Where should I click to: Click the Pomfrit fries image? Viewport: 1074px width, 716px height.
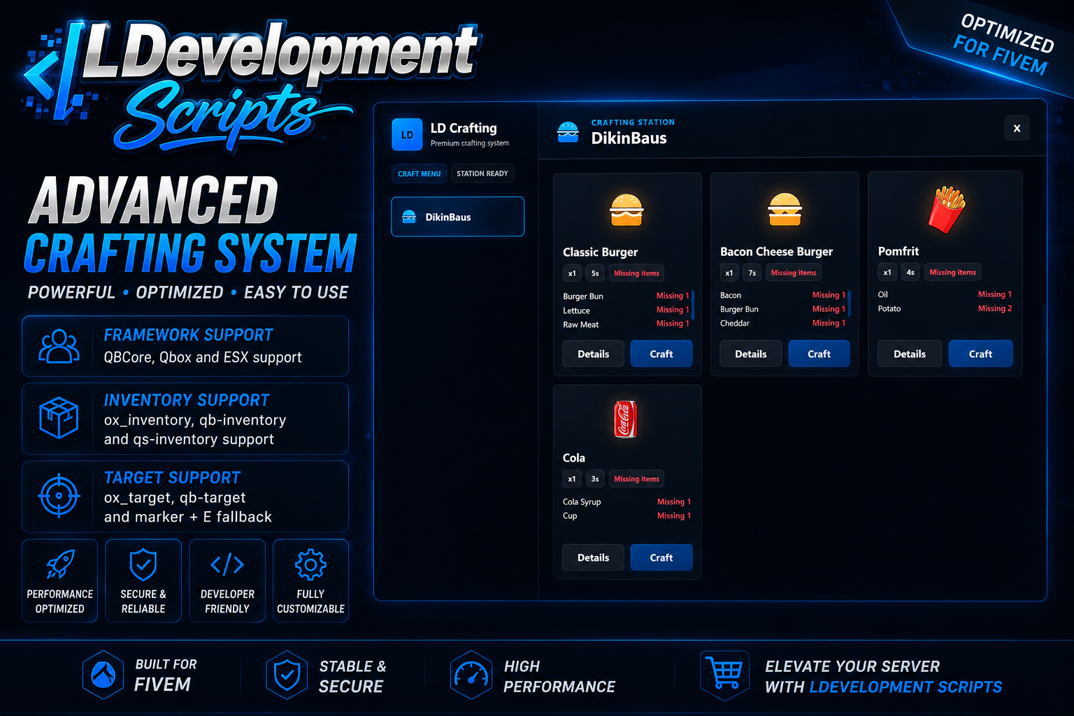[x=946, y=209]
